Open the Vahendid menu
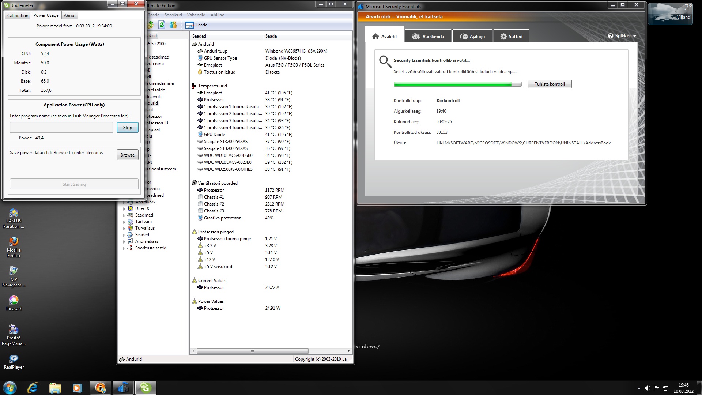The width and height of the screenshot is (702, 395). click(196, 15)
